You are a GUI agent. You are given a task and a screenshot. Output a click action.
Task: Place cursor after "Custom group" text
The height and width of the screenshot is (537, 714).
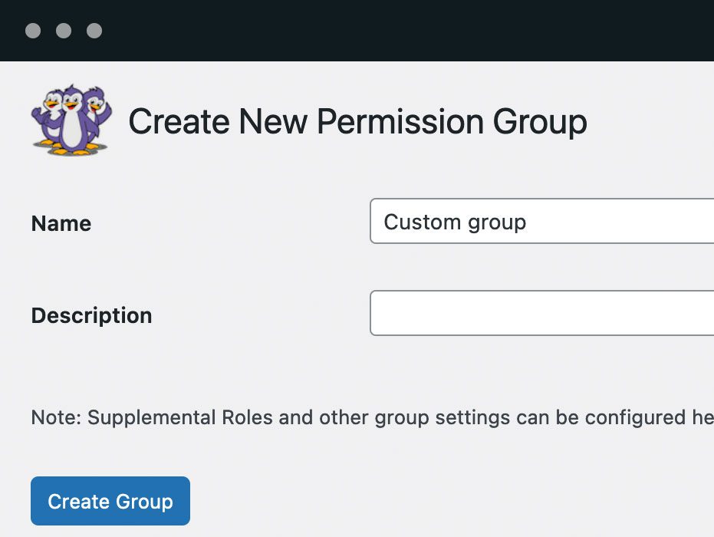pyautogui.click(x=528, y=222)
